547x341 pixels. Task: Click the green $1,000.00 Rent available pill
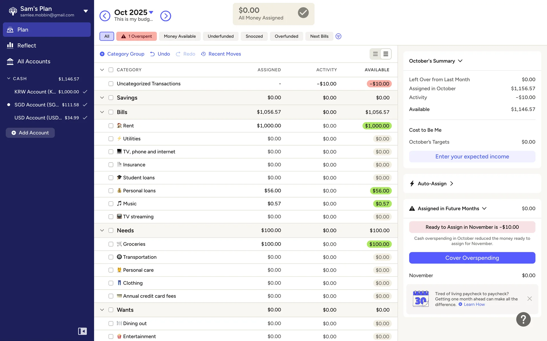click(x=377, y=126)
